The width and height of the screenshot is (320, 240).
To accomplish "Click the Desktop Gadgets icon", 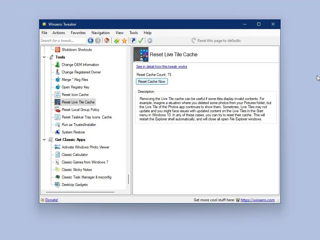I will [57, 184].
